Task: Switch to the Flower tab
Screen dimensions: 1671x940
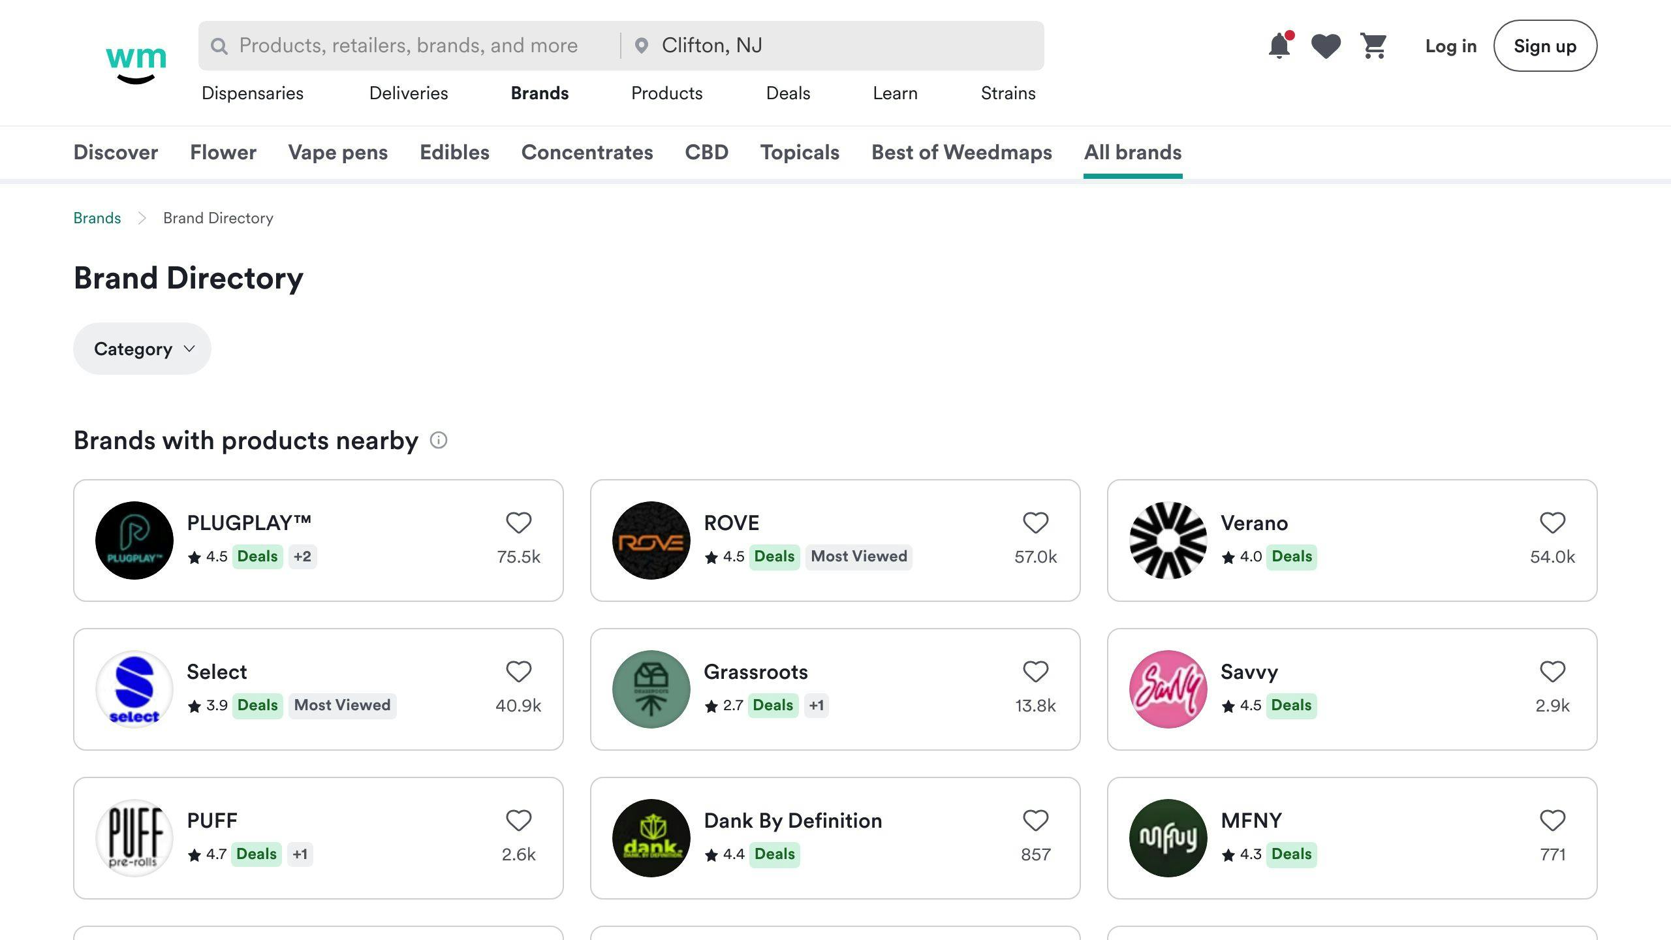Action: [223, 152]
